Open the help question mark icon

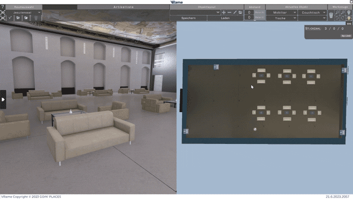[3, 7]
